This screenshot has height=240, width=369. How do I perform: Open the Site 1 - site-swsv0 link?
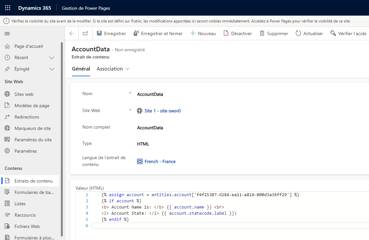(162, 111)
